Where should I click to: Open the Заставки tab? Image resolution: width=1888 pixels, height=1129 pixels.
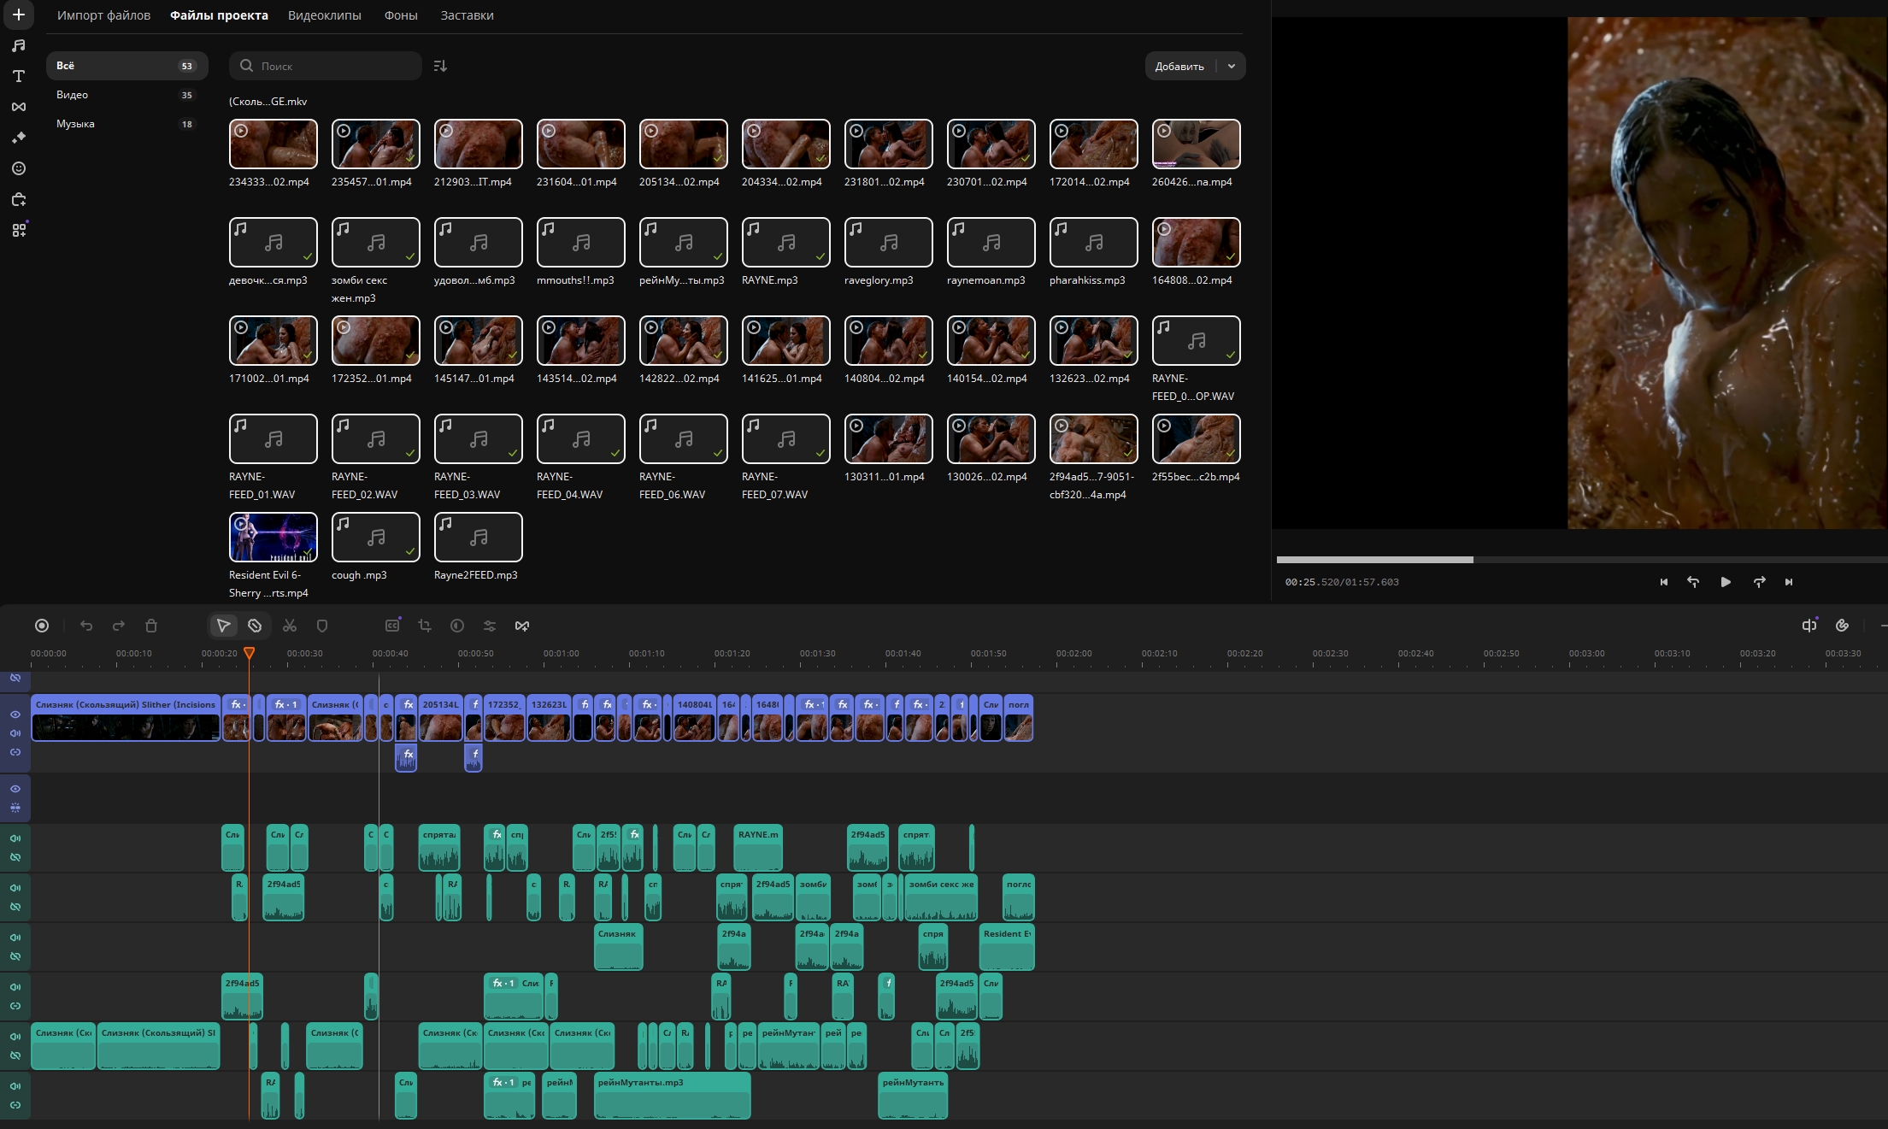pyautogui.click(x=467, y=15)
